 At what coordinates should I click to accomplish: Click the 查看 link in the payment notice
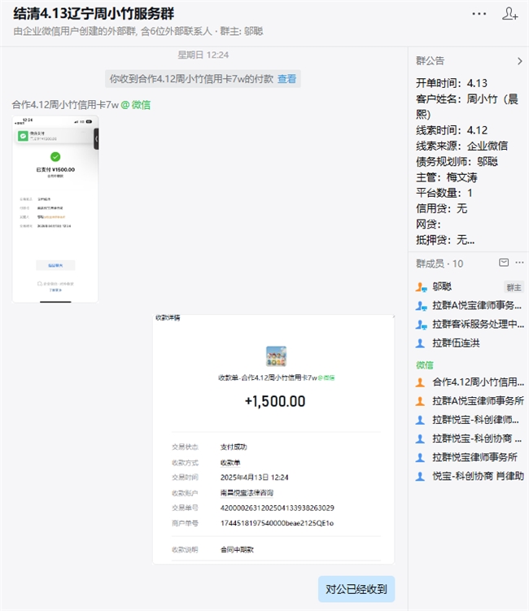click(286, 79)
